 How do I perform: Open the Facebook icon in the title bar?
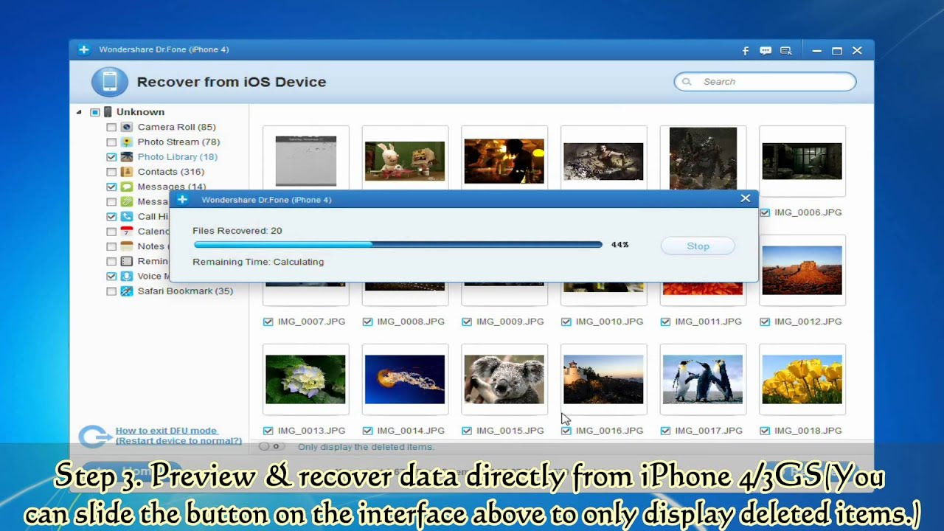(746, 51)
